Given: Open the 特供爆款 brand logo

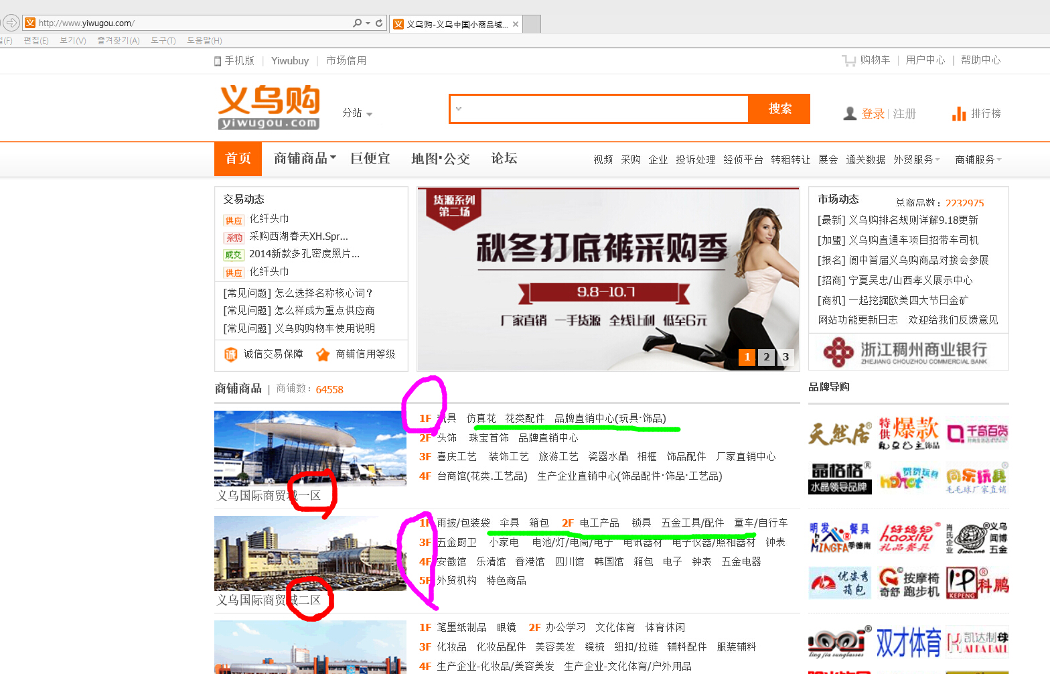Looking at the screenshot, I should (909, 433).
